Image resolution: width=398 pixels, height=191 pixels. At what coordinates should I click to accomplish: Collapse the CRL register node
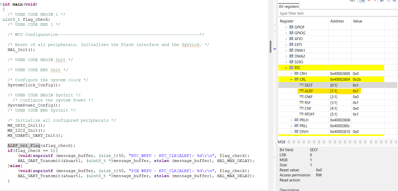[291, 79]
